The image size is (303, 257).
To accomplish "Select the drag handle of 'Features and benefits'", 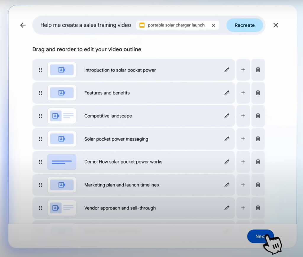I will point(40,93).
